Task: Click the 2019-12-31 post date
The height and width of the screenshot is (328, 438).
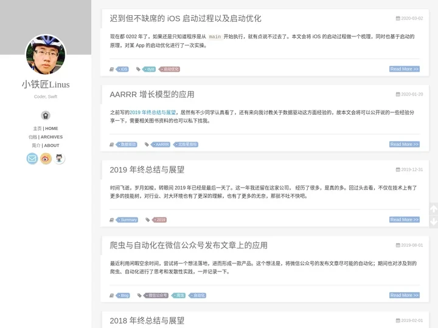Action: point(409,169)
